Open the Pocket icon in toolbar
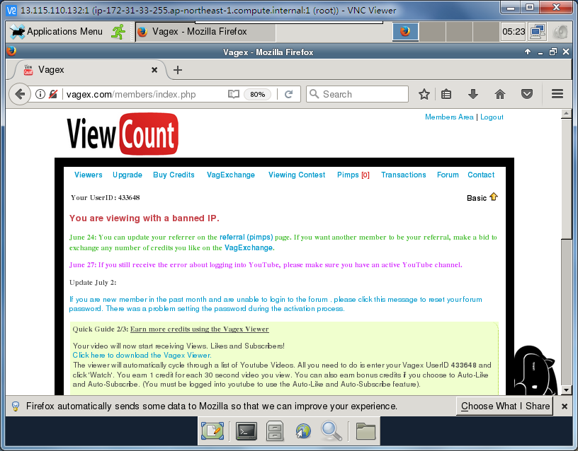The width and height of the screenshot is (578, 451). point(527,94)
